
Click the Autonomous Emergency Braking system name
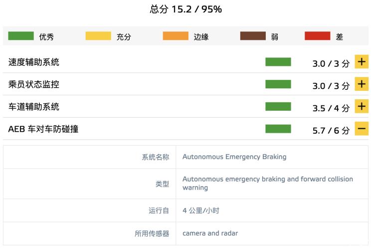click(x=234, y=157)
